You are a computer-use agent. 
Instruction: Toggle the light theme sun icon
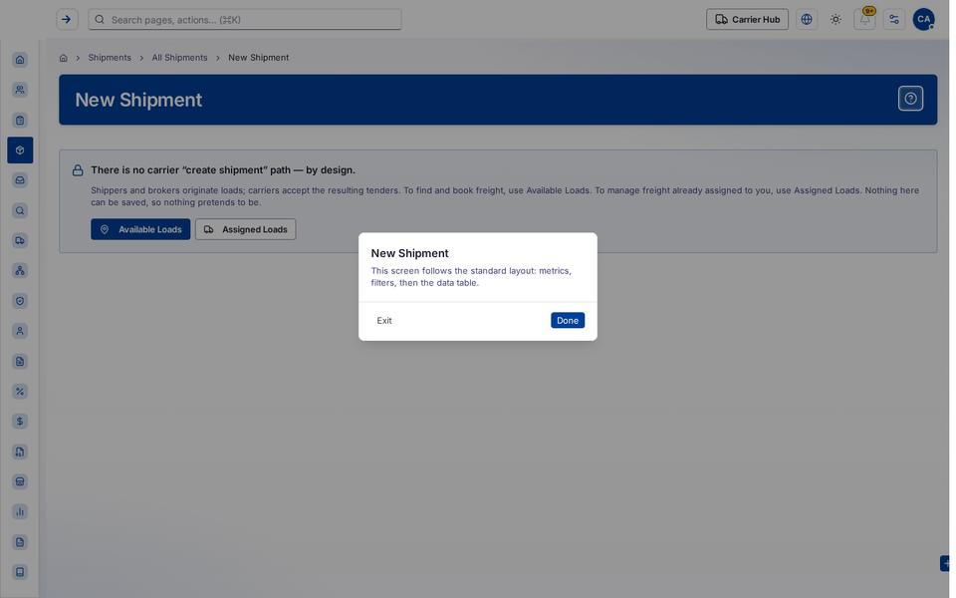pyautogui.click(x=836, y=20)
